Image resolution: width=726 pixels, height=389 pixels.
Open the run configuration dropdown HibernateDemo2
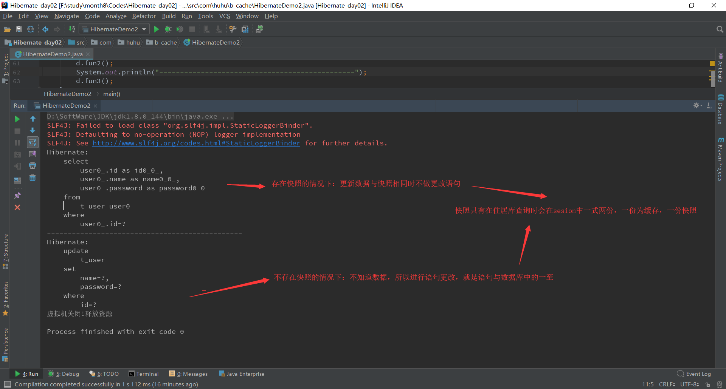pos(114,29)
